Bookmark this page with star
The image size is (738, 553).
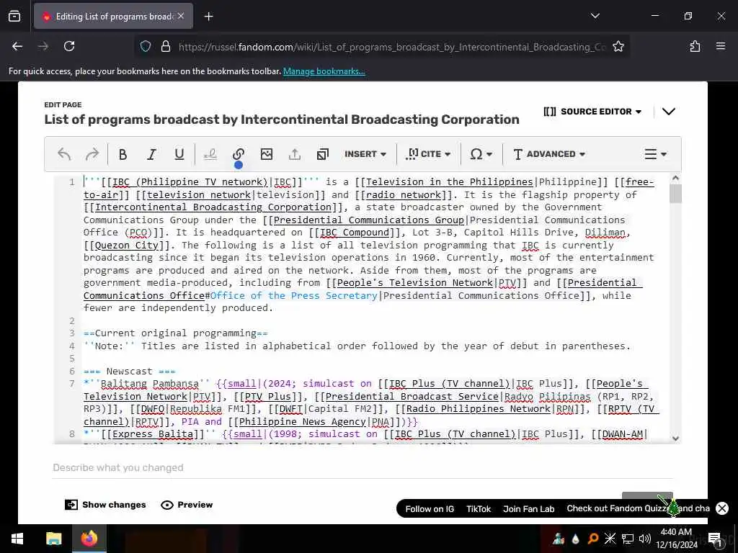pyautogui.click(x=618, y=46)
